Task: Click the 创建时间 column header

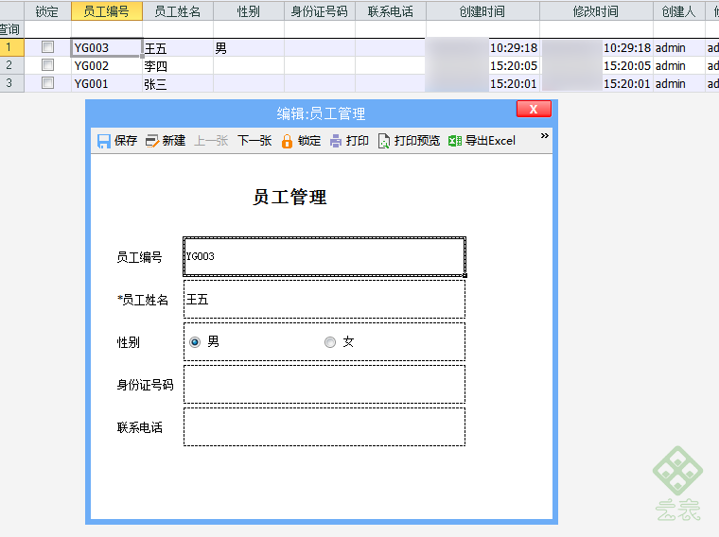Action: click(482, 11)
